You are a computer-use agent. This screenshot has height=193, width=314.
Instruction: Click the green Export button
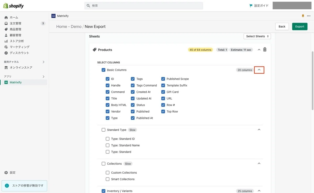pyautogui.click(x=300, y=26)
